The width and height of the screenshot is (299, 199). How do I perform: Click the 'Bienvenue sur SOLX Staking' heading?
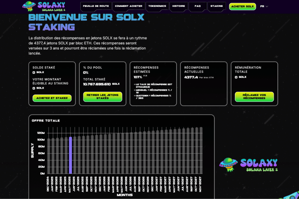[x=86, y=22]
